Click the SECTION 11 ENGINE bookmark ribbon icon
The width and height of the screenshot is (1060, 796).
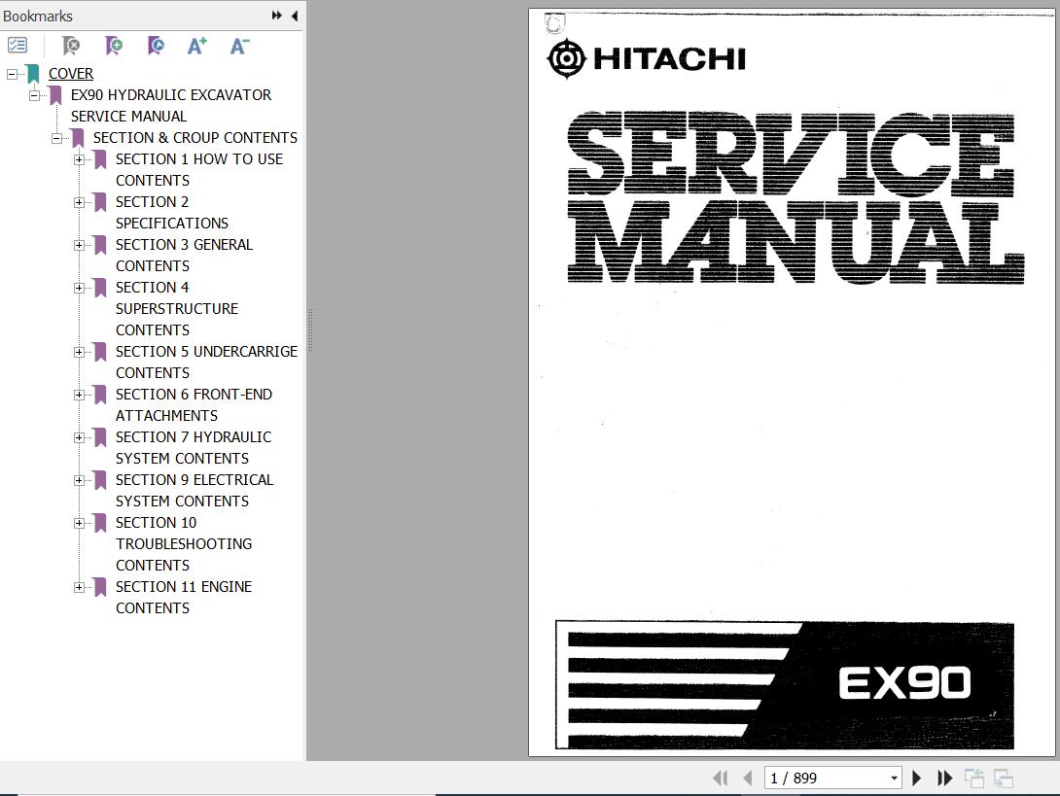click(x=100, y=587)
